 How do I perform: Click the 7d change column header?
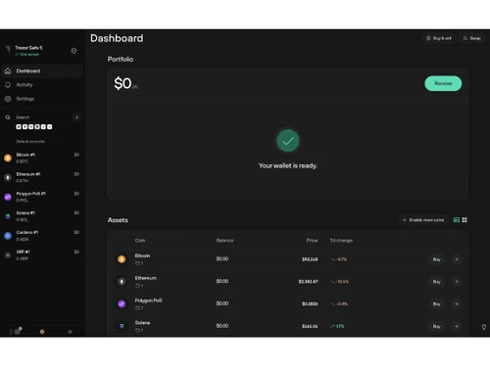pyautogui.click(x=341, y=241)
